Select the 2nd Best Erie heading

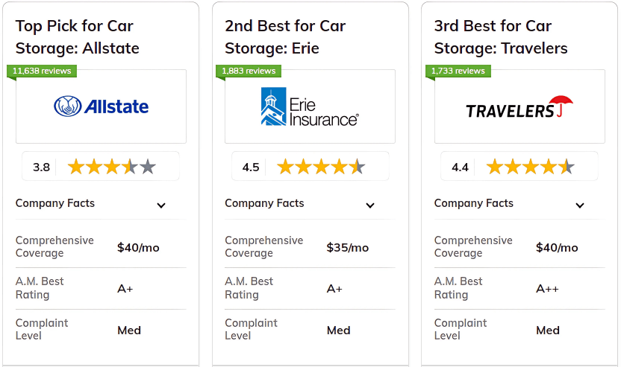285,37
